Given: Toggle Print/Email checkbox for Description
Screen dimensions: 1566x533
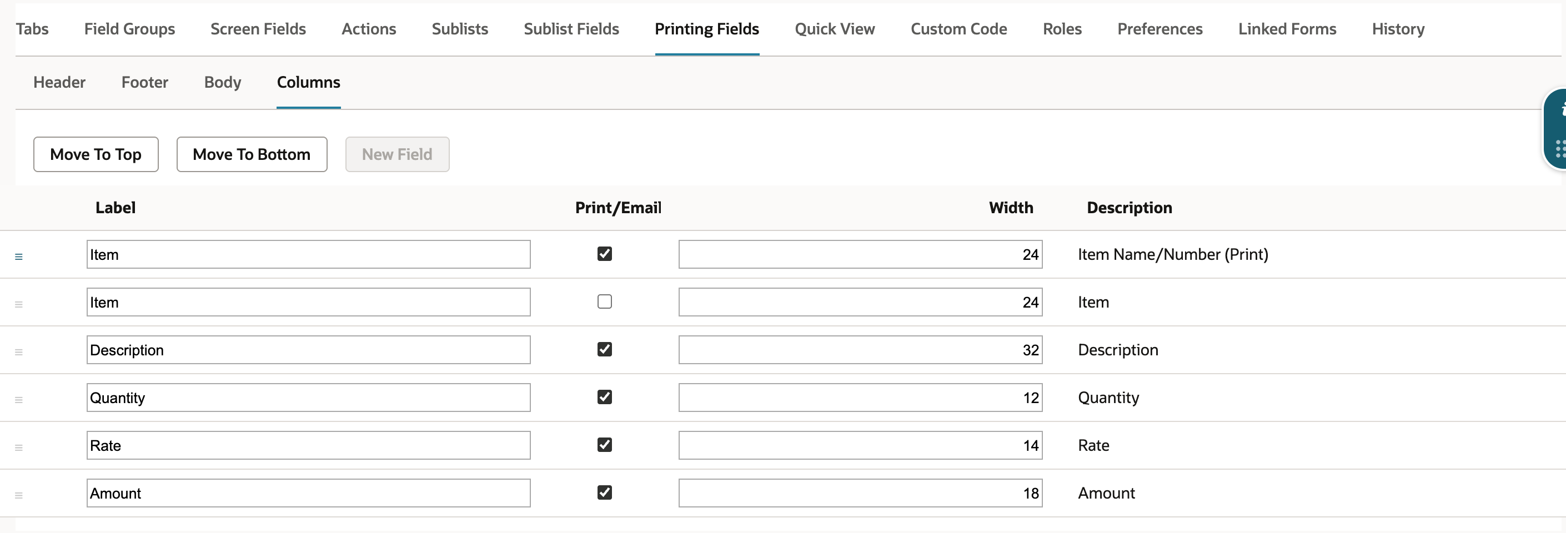Looking at the screenshot, I should click(x=604, y=349).
